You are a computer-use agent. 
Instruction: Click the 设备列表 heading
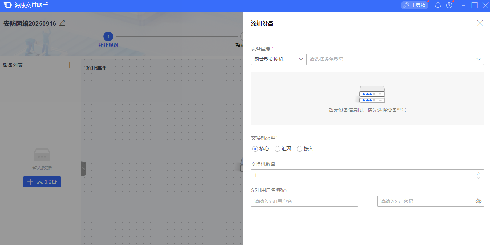pos(13,65)
